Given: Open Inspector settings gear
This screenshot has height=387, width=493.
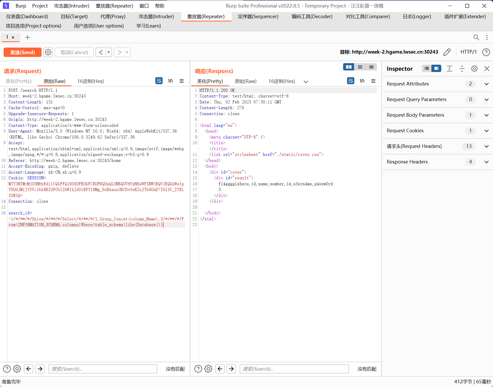Looking at the screenshot, I should click(474, 69).
